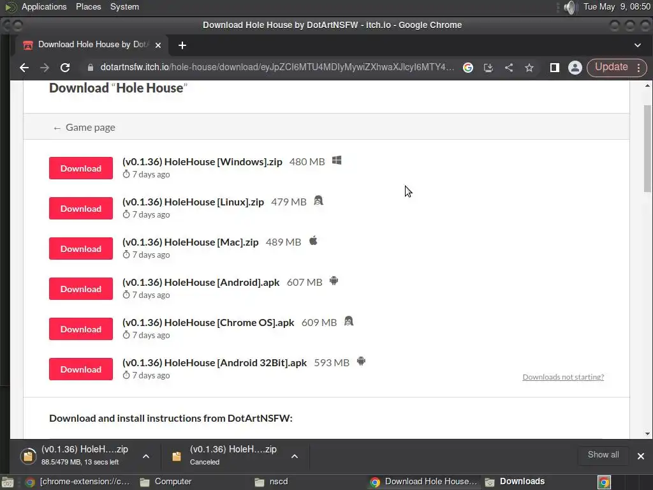Return to the Game page link

coord(85,128)
